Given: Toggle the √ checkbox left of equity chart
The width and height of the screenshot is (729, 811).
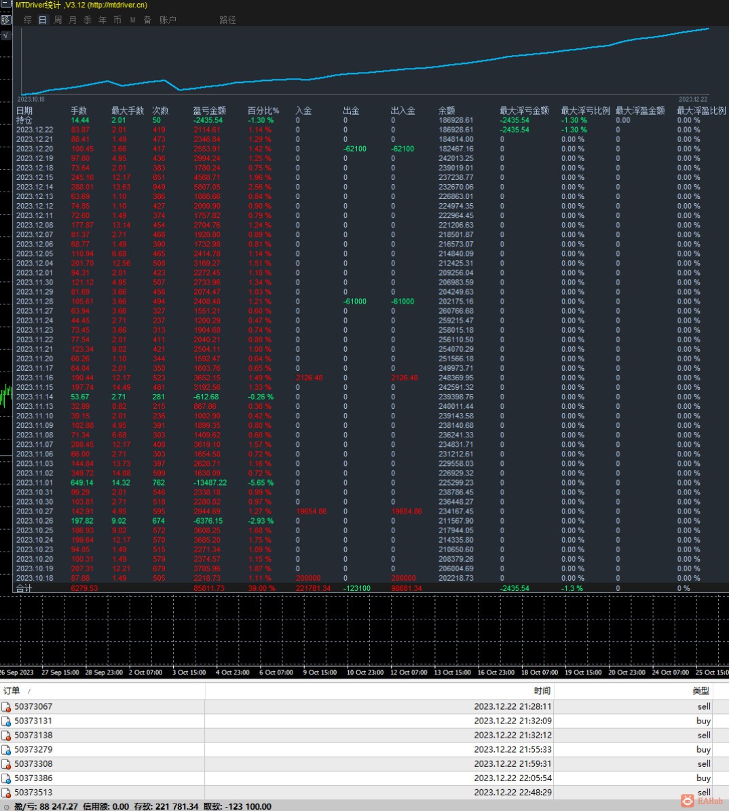Looking at the screenshot, I should (5, 36).
